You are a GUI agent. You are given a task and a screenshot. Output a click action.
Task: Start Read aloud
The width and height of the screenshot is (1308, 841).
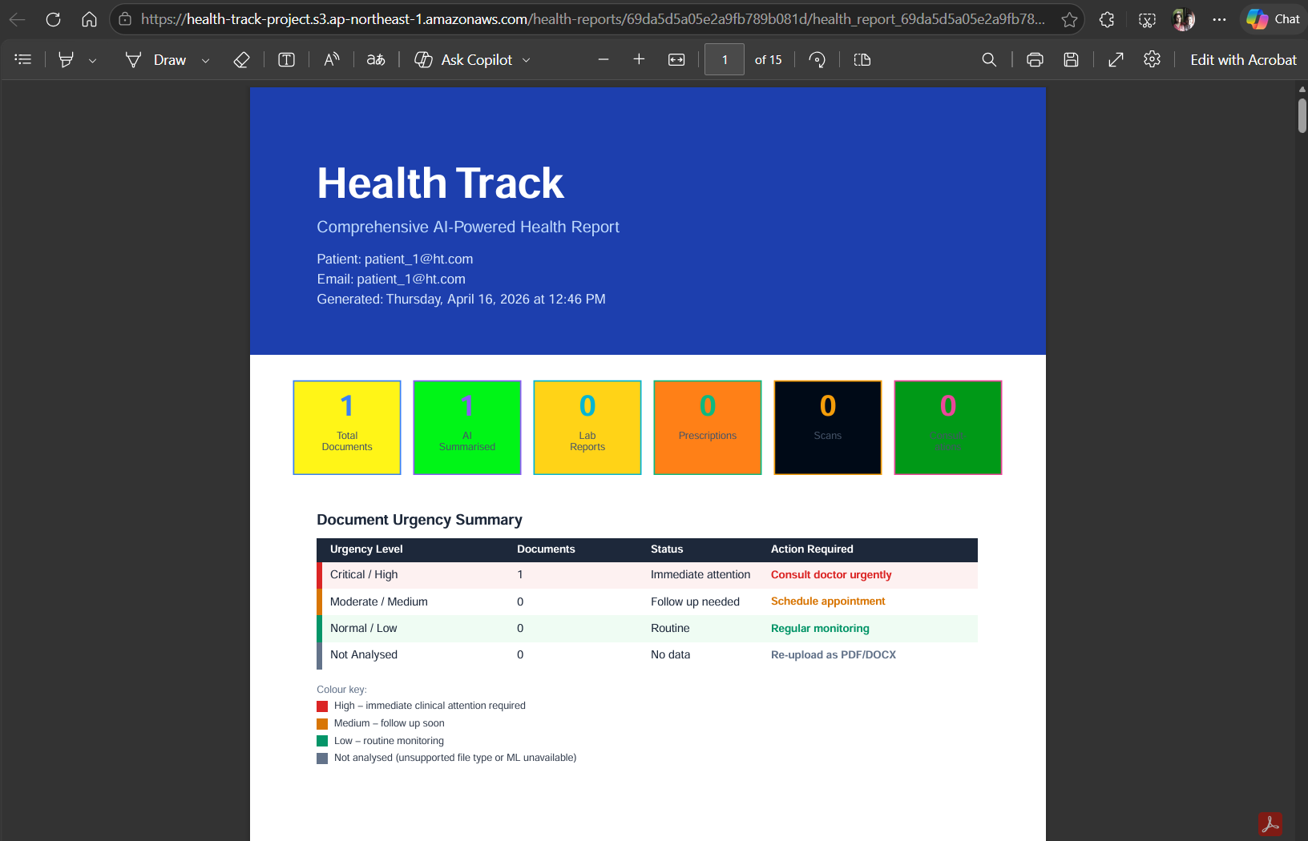point(332,59)
